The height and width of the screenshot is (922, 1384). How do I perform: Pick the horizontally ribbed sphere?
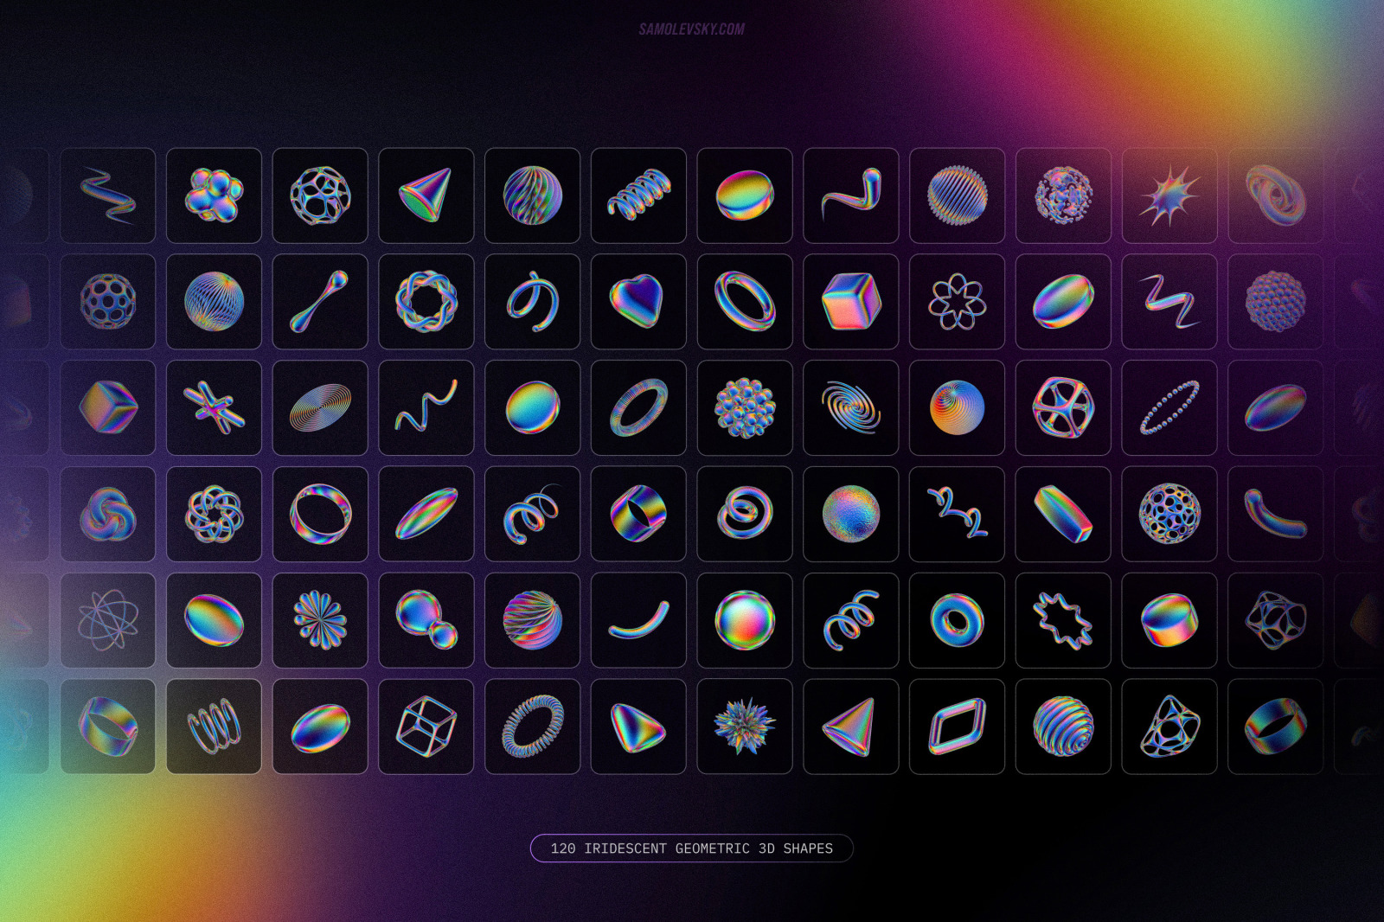click(1063, 727)
